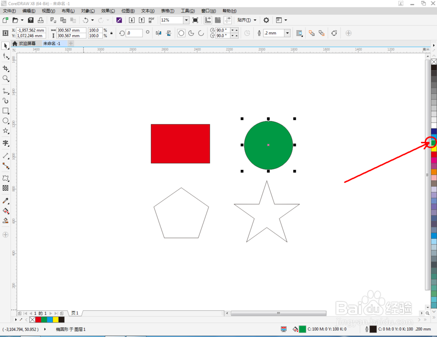Select the Crop tool
This screenshot has height=337, width=437.
(6, 69)
